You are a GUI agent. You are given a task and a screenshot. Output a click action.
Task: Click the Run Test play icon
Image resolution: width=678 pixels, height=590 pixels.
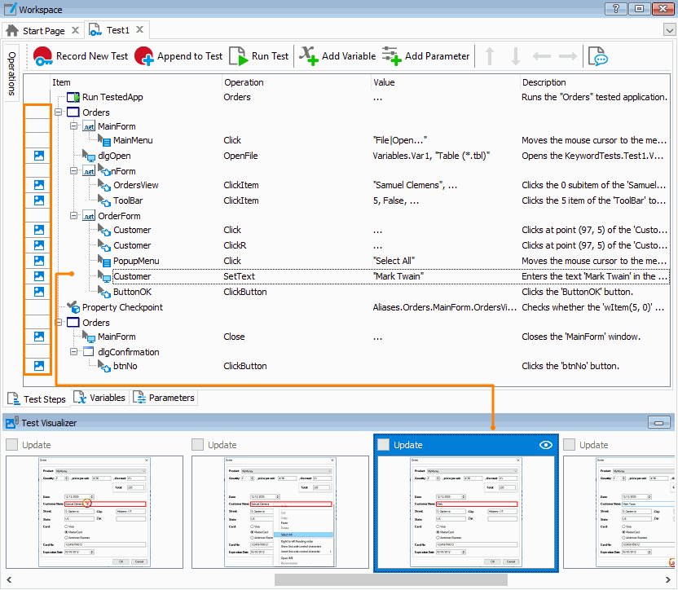tap(238, 56)
